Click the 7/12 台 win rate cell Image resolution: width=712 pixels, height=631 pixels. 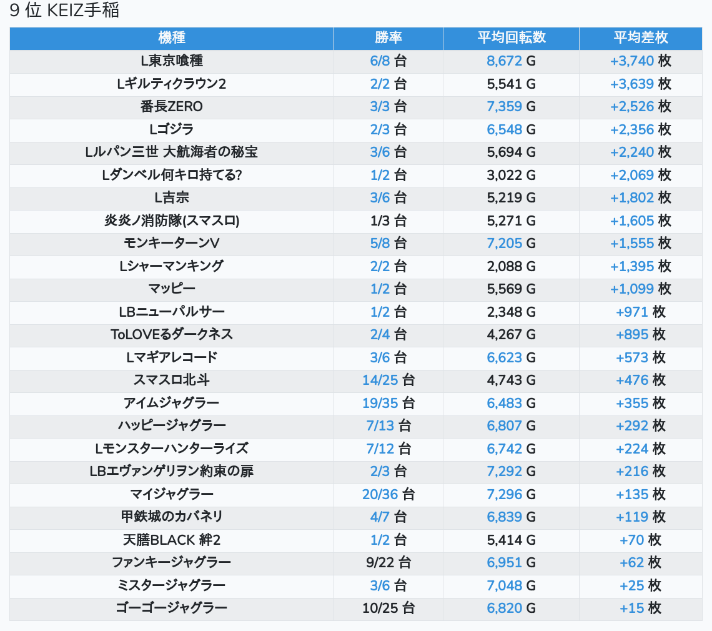pos(388,449)
